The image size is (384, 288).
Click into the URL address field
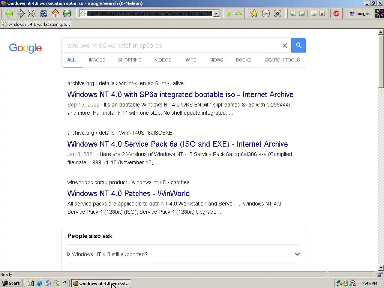click(x=149, y=14)
